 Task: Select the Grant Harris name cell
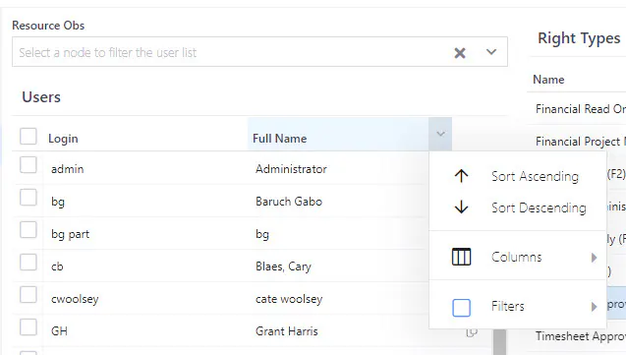[287, 331]
